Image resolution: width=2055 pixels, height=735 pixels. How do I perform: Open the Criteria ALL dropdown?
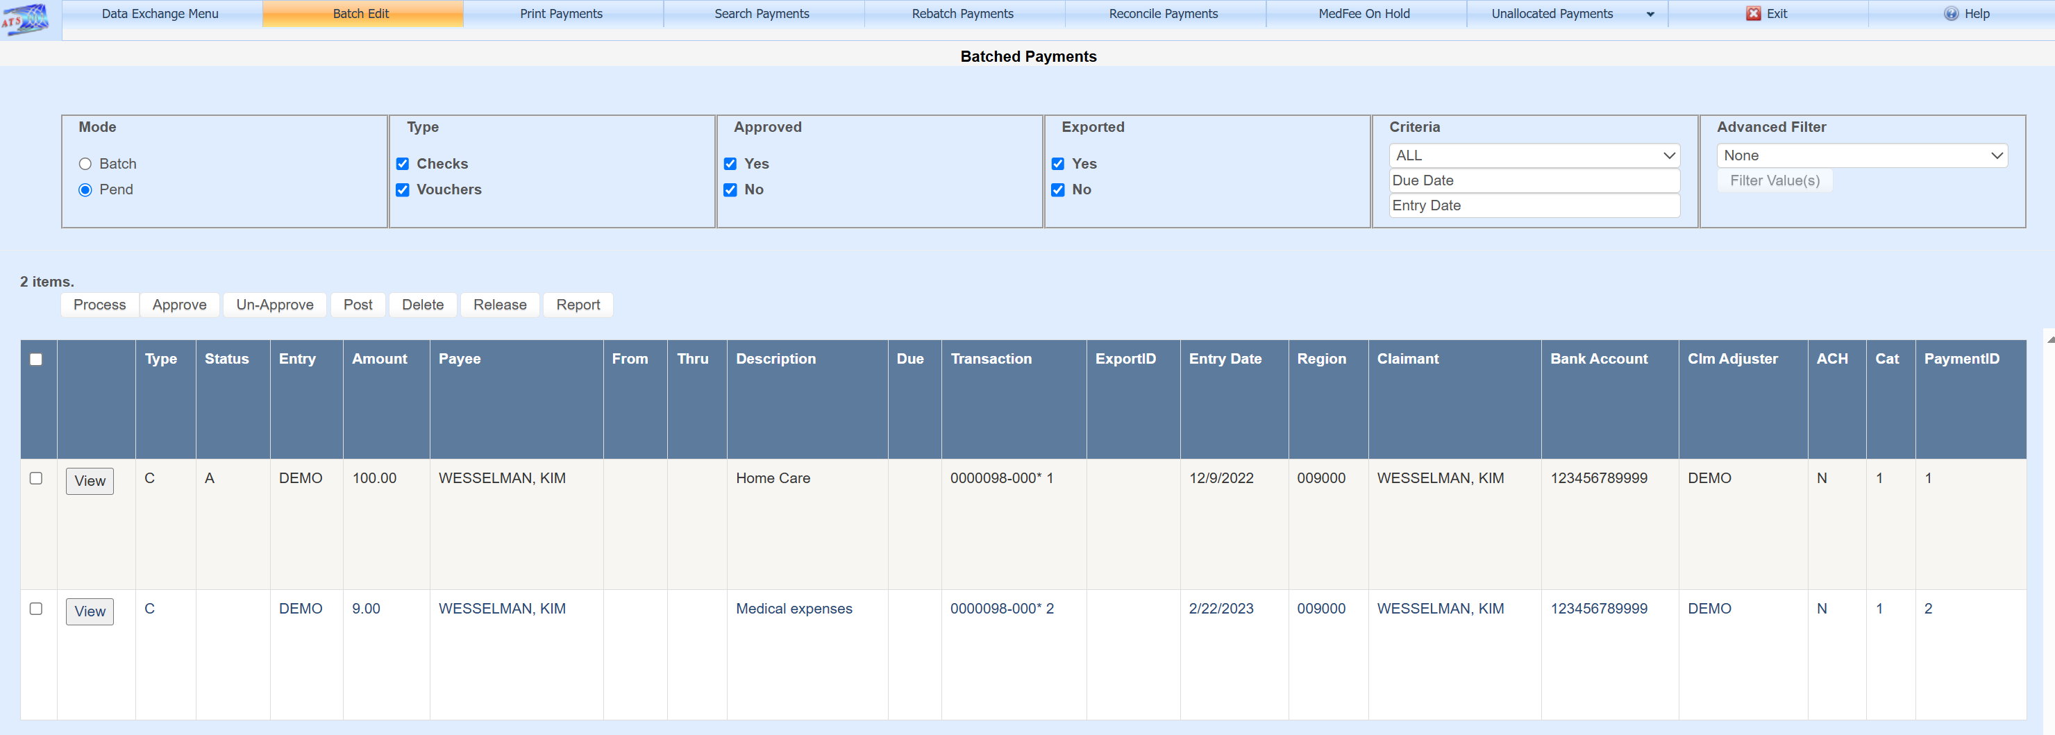coord(1534,155)
